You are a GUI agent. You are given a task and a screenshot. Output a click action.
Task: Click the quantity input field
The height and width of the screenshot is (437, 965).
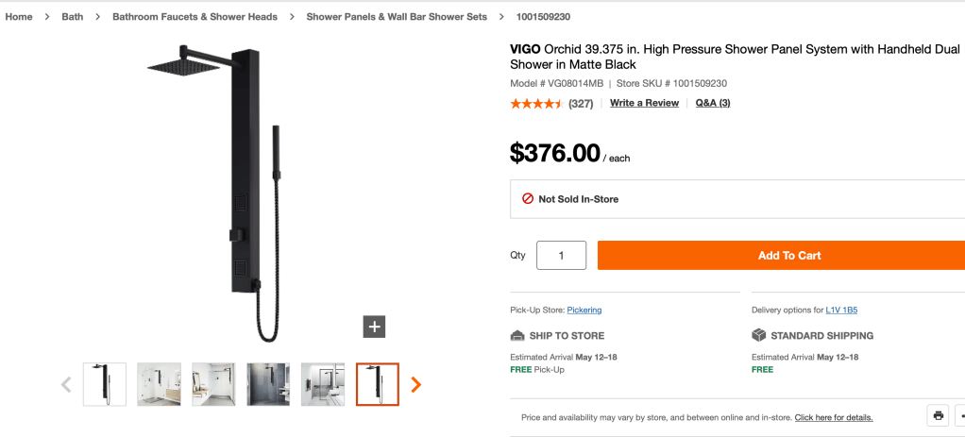(561, 255)
